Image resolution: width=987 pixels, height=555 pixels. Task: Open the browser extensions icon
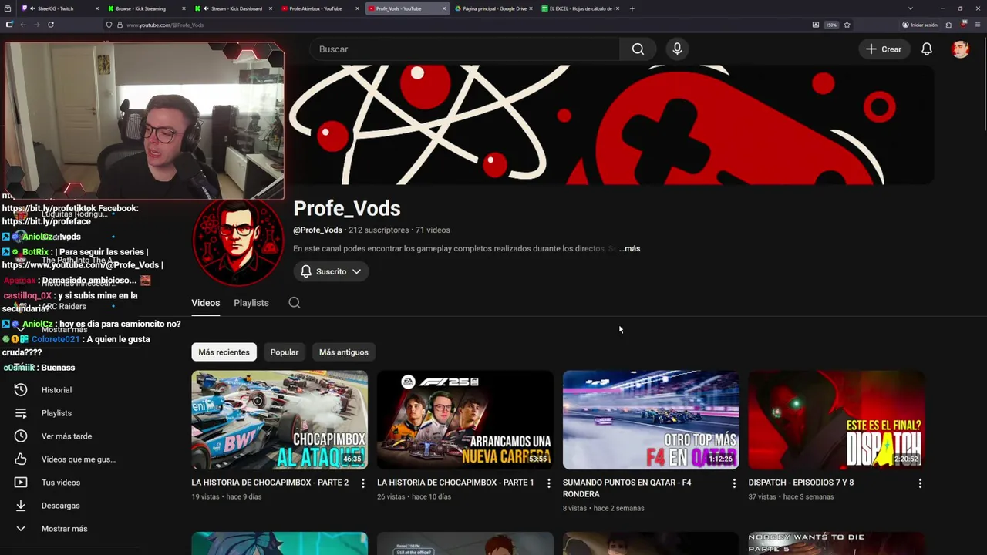(948, 25)
